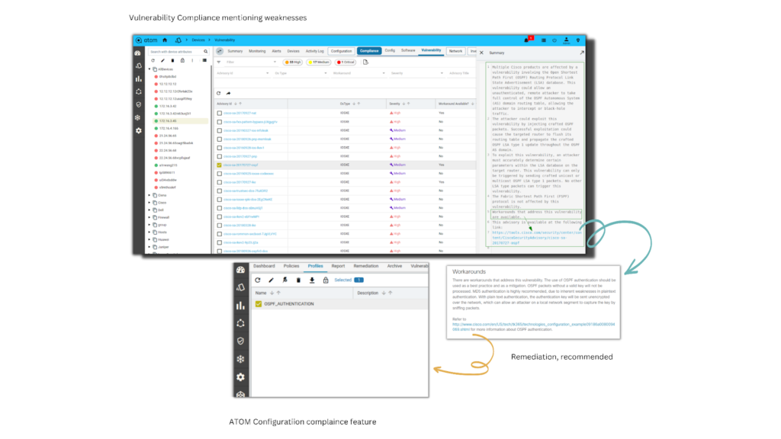781x439 pixels.
Task: Tick the checkbox for cisco-sa-20180926-pnp-memleak
Action: (x=219, y=139)
